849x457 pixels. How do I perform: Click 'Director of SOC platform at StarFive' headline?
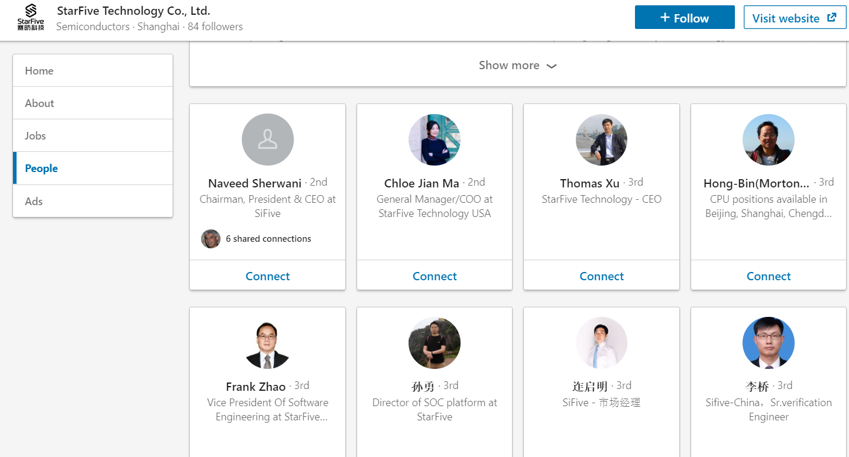435,410
